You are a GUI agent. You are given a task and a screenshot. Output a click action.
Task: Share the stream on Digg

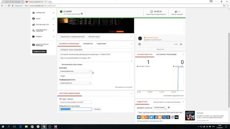tap(176, 117)
